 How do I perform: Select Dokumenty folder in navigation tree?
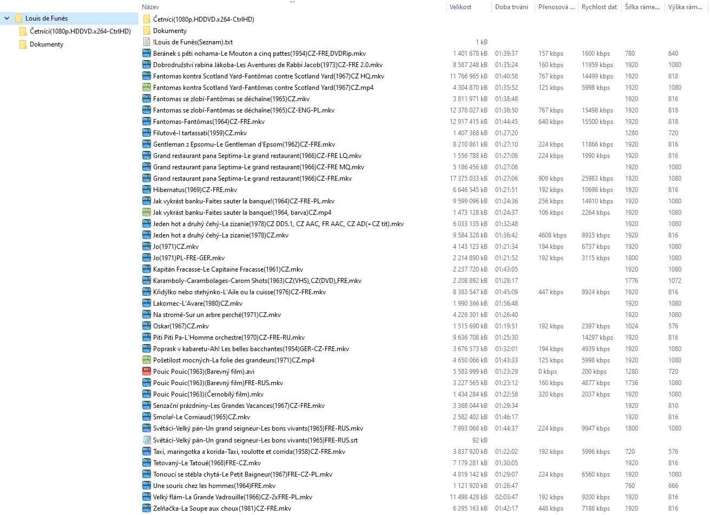point(46,44)
